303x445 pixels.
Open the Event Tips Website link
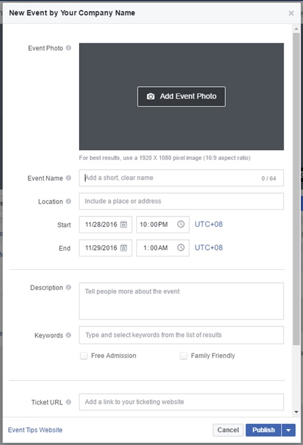pos(35,430)
